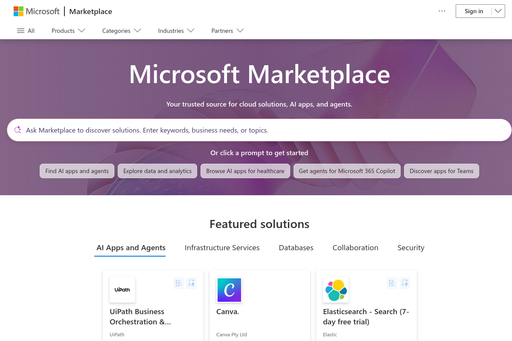Screen dimensions: 512x341
Task: Click Find AI apps and agents prompt
Action: 77,171
